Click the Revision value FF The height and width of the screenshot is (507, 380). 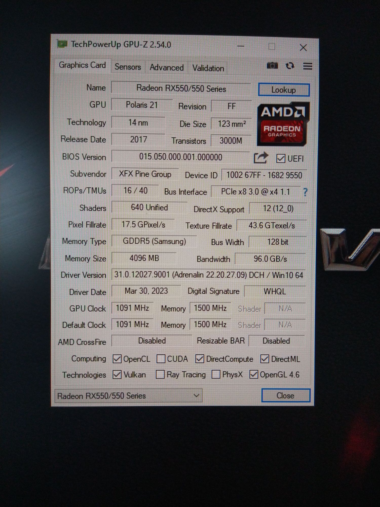(232, 106)
